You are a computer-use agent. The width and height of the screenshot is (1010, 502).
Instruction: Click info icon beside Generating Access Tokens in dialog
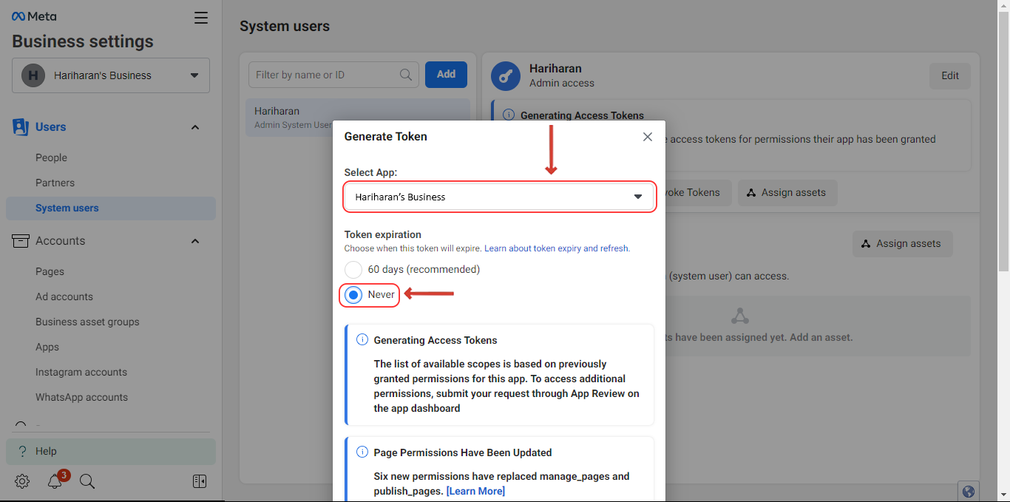pos(362,340)
